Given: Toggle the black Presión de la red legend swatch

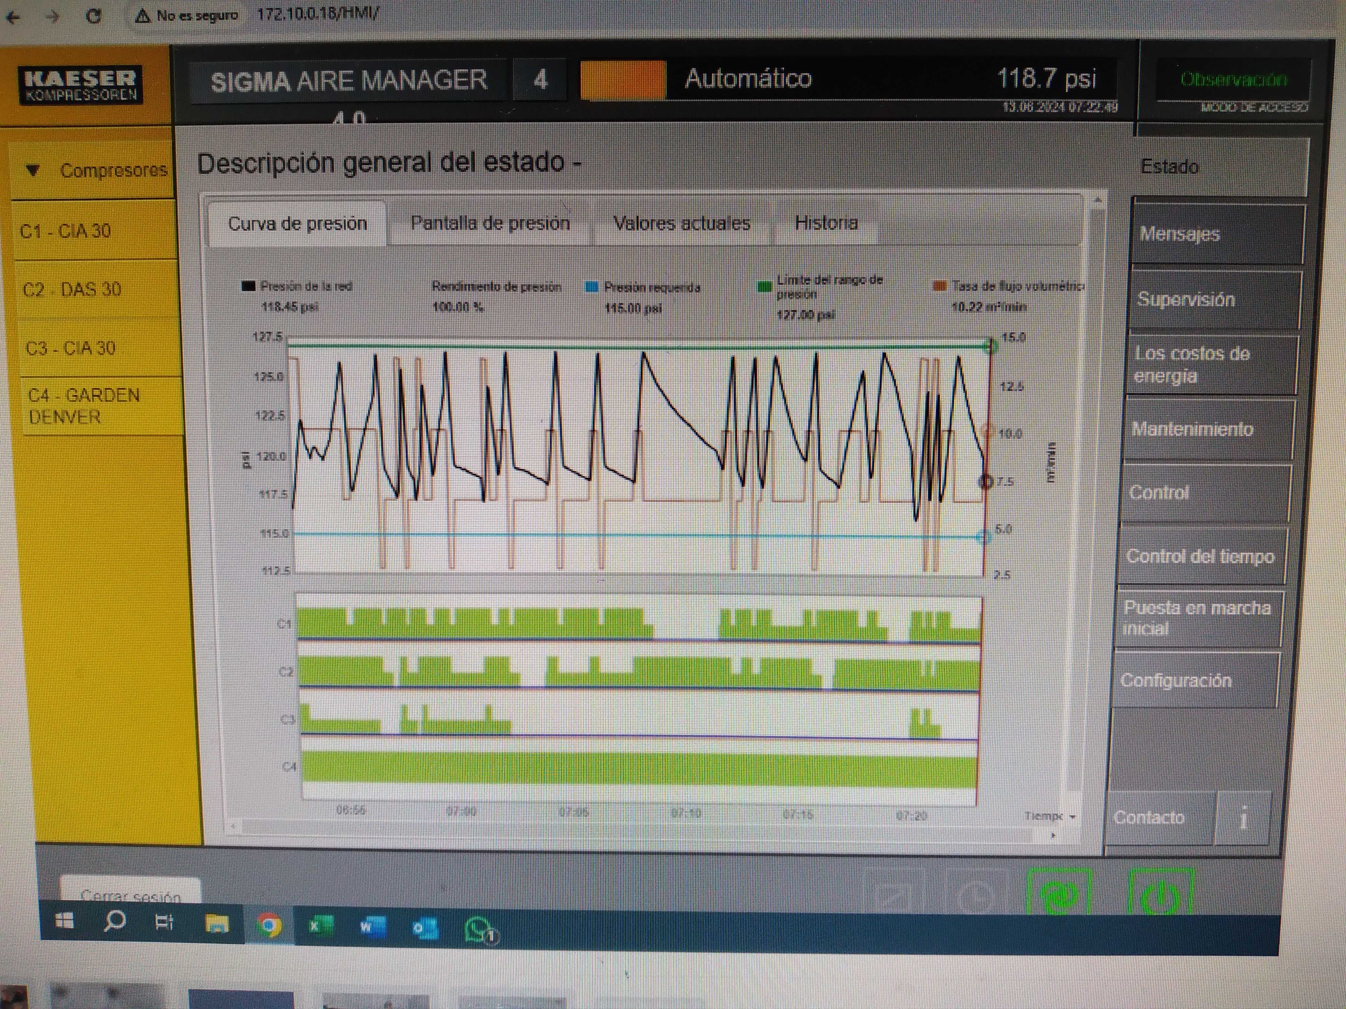Looking at the screenshot, I should pos(248,287).
